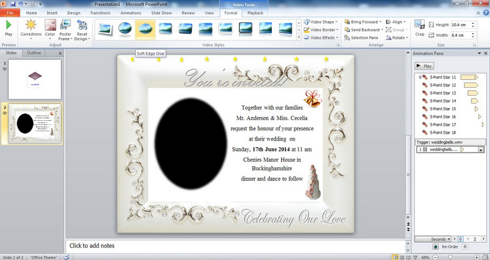Click the zoom in plus button
Image resolution: width=490 pixels, height=260 pixels.
click(477, 257)
